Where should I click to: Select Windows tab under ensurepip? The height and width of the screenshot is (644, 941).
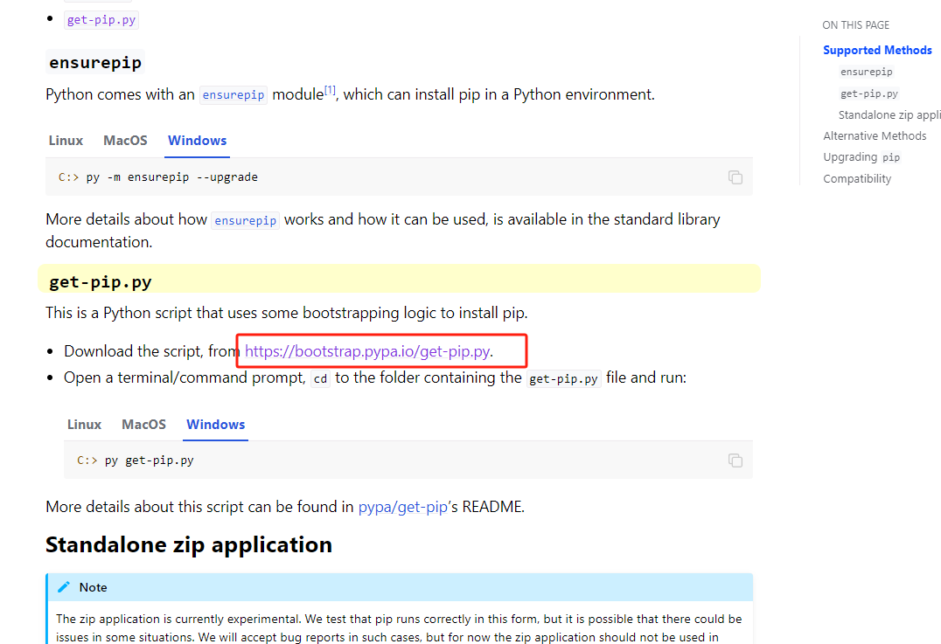click(x=197, y=141)
